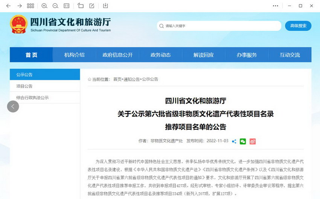
Task: Show image at actual 1:1 size
Action: pos(66,6)
